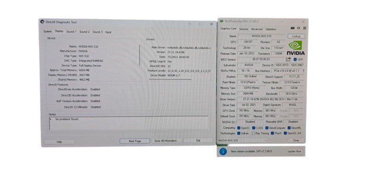This screenshot has height=171, width=381.
Task: Click the Bandwidth field 28.5 GB/s
Action: click(291, 94)
